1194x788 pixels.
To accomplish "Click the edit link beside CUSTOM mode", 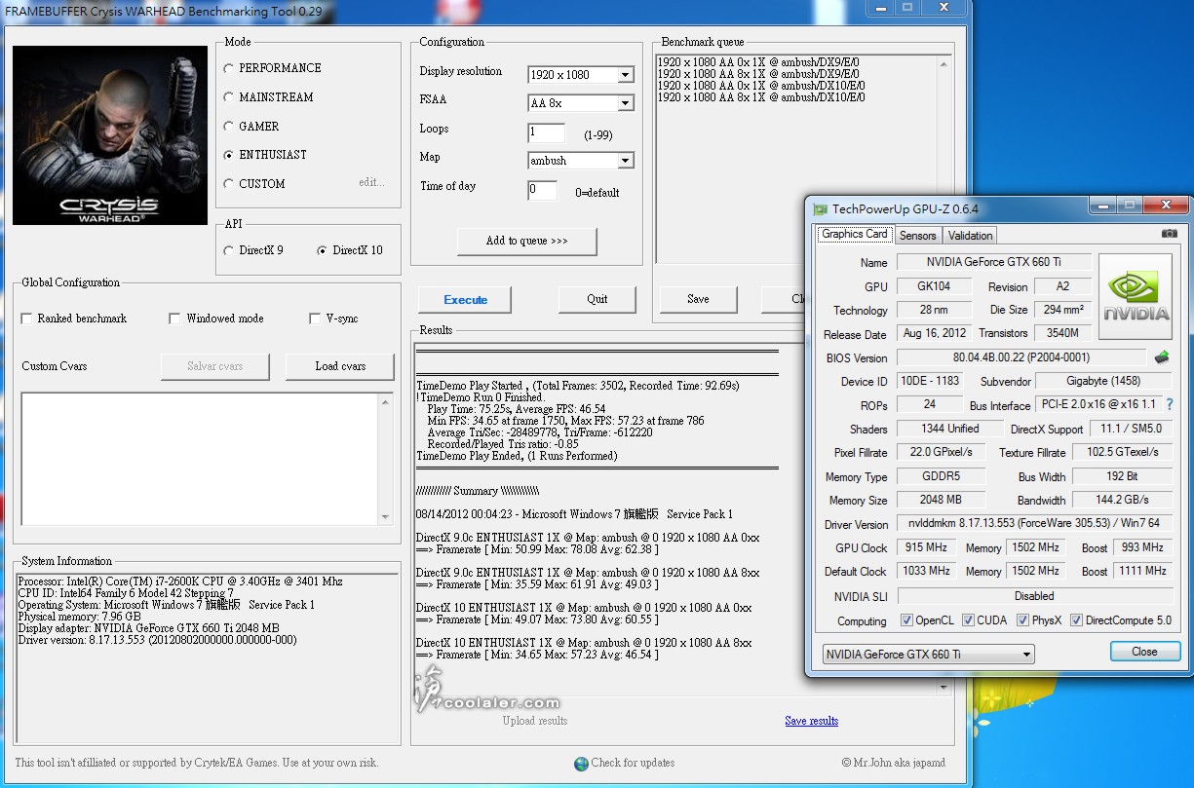I will [x=371, y=183].
